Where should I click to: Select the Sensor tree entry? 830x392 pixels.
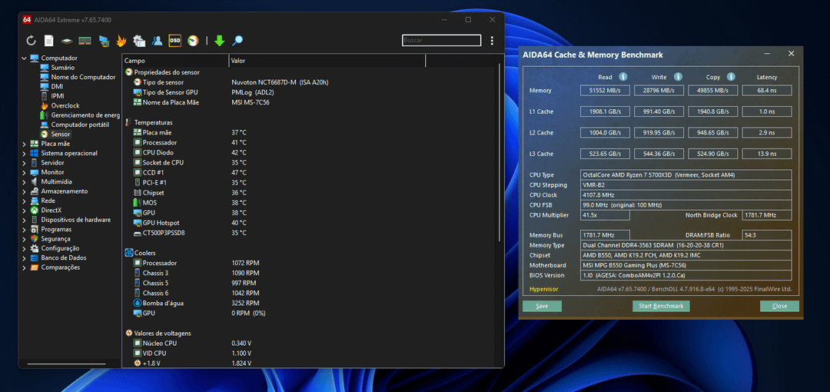(x=61, y=134)
